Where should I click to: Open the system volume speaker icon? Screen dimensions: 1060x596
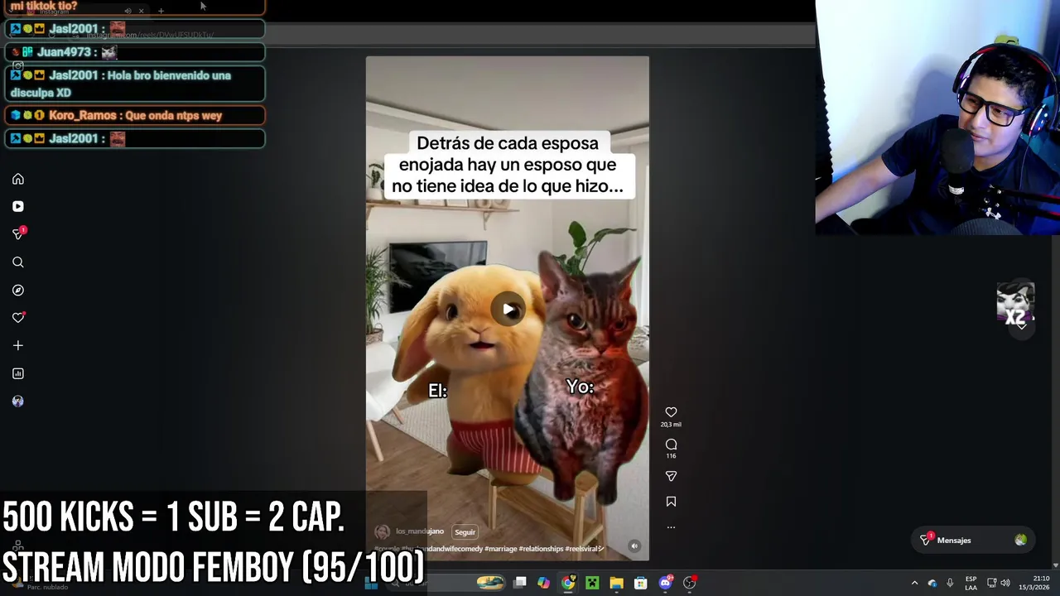tap(1005, 583)
